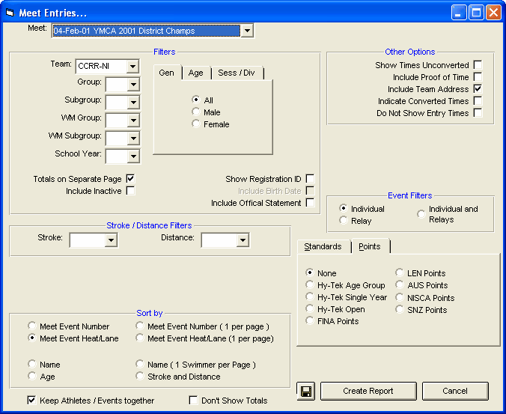This screenshot has height=414, width=506.
Task: Select Hy-Tek Age Group standard
Action: pyautogui.click(x=310, y=285)
